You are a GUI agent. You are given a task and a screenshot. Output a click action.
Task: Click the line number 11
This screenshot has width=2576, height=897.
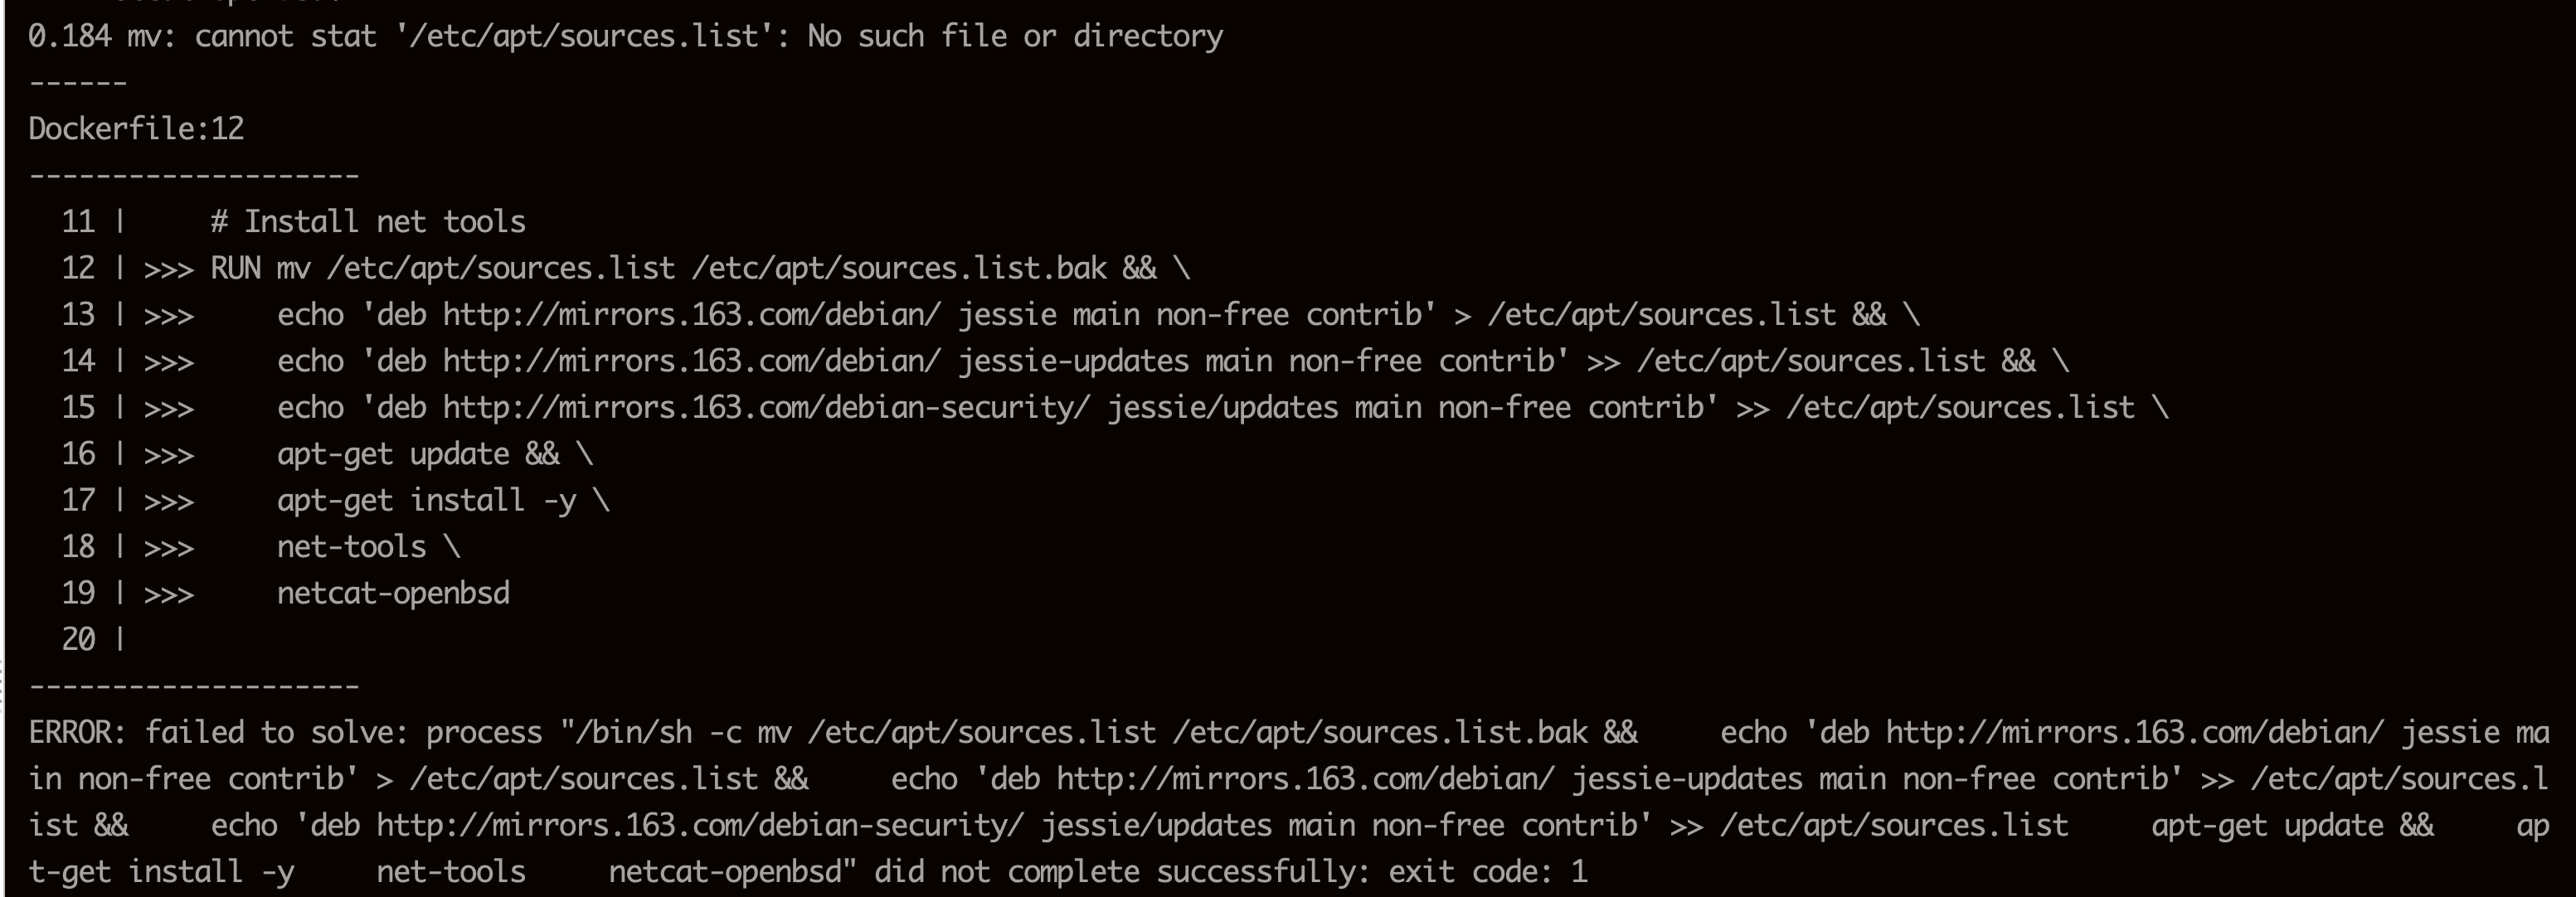pyautogui.click(x=78, y=222)
